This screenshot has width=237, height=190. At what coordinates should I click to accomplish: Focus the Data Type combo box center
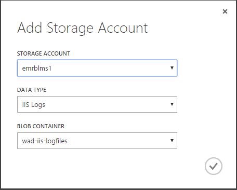(97, 104)
